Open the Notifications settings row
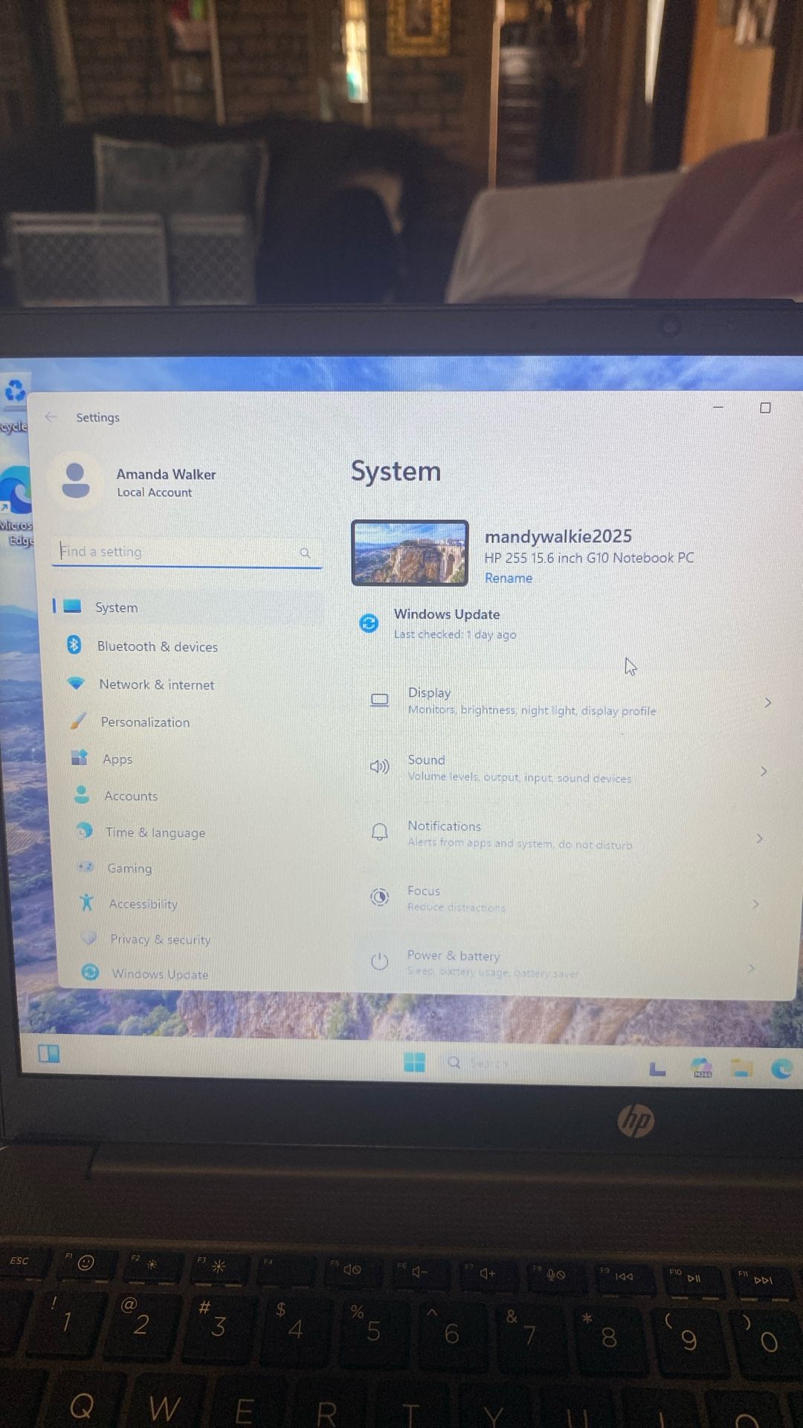803x1428 pixels. click(564, 834)
